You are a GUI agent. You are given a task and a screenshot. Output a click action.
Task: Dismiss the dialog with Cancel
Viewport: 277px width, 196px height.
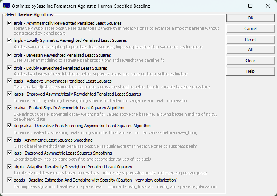coord(250,29)
